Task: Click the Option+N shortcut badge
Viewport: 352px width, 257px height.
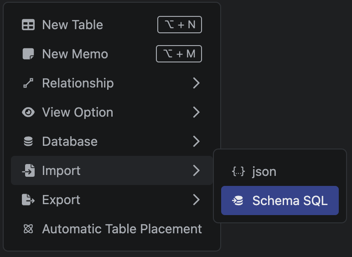Action: 180,25
